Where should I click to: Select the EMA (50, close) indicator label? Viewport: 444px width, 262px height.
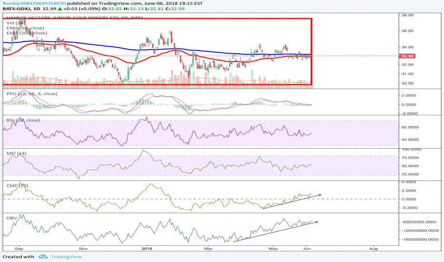tap(25, 28)
